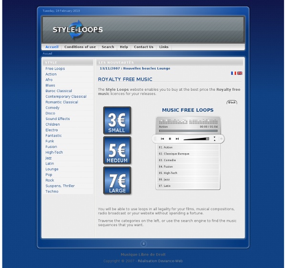Open the Nouvelles boucles Lounge news link
Screen dimensions: 286x268
(x=135, y=69)
